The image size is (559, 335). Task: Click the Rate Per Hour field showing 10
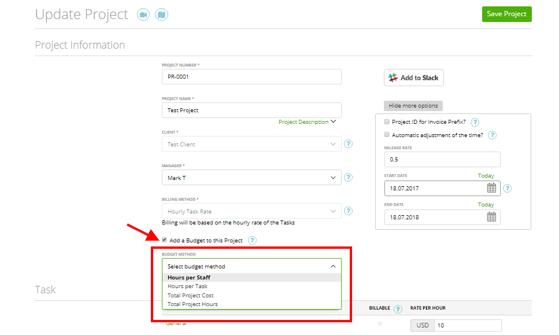(468, 325)
